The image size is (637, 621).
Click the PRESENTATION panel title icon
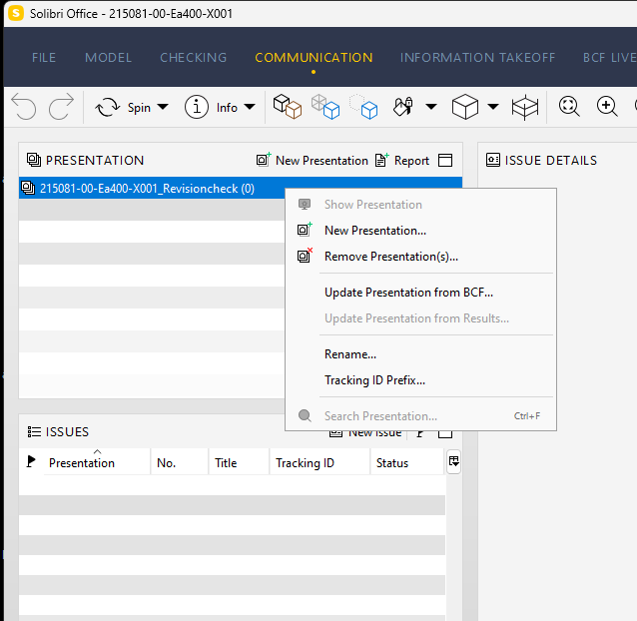pyautogui.click(x=34, y=160)
